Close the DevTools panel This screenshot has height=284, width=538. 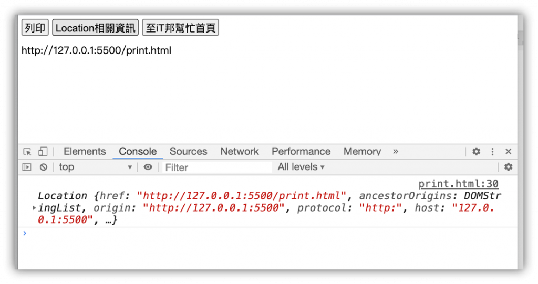click(x=508, y=151)
